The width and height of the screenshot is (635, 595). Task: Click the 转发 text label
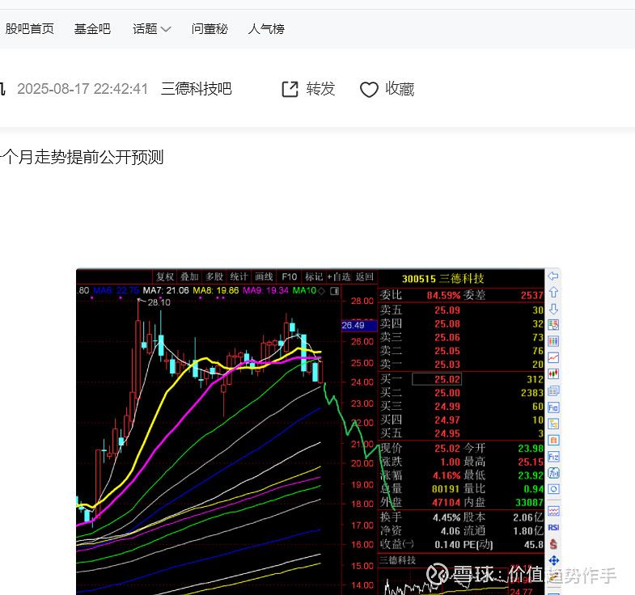[320, 89]
